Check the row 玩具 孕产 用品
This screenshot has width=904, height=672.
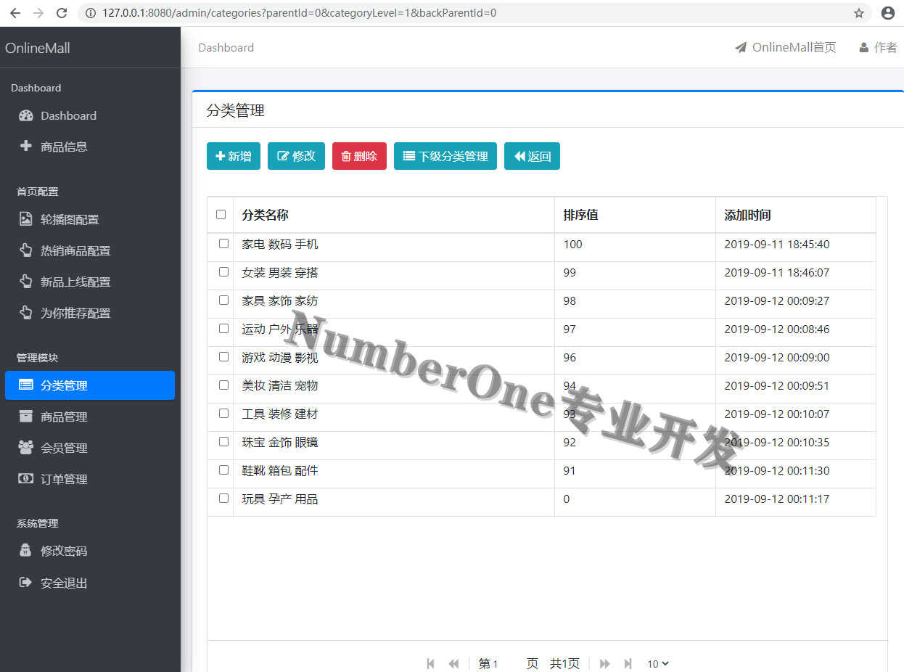pos(223,499)
